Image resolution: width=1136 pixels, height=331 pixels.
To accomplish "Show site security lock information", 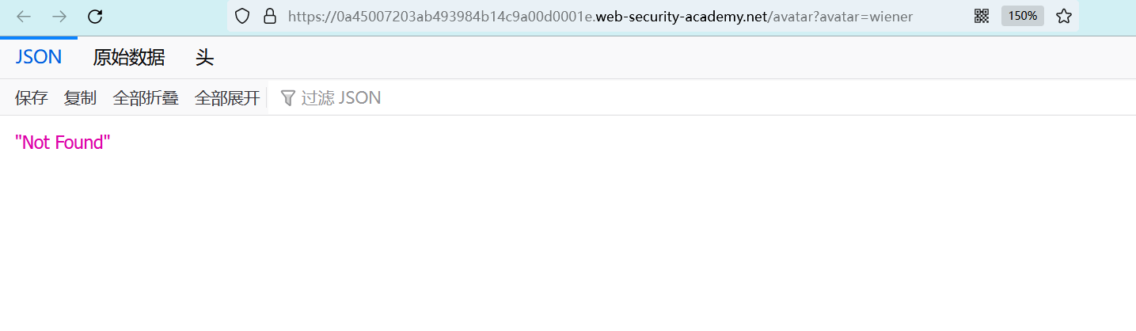I will click(269, 16).
